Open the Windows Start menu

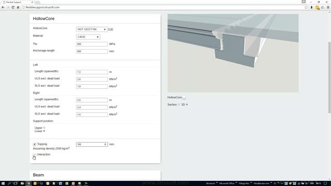click(3, 183)
